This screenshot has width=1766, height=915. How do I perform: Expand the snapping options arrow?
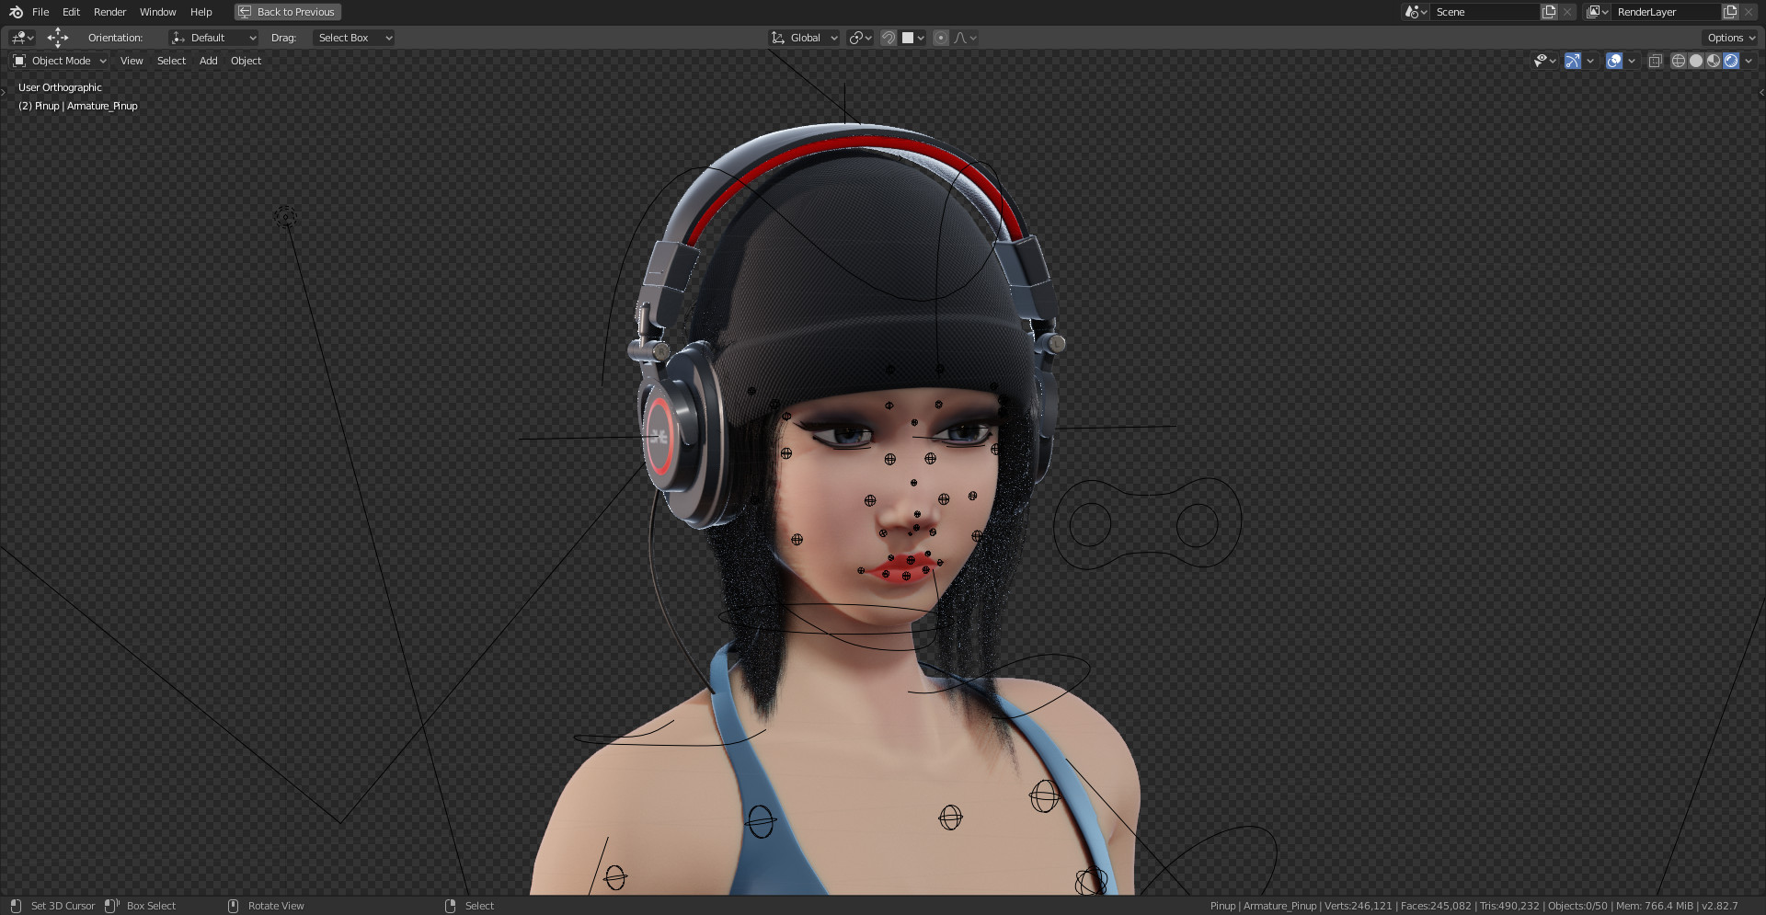pos(921,38)
